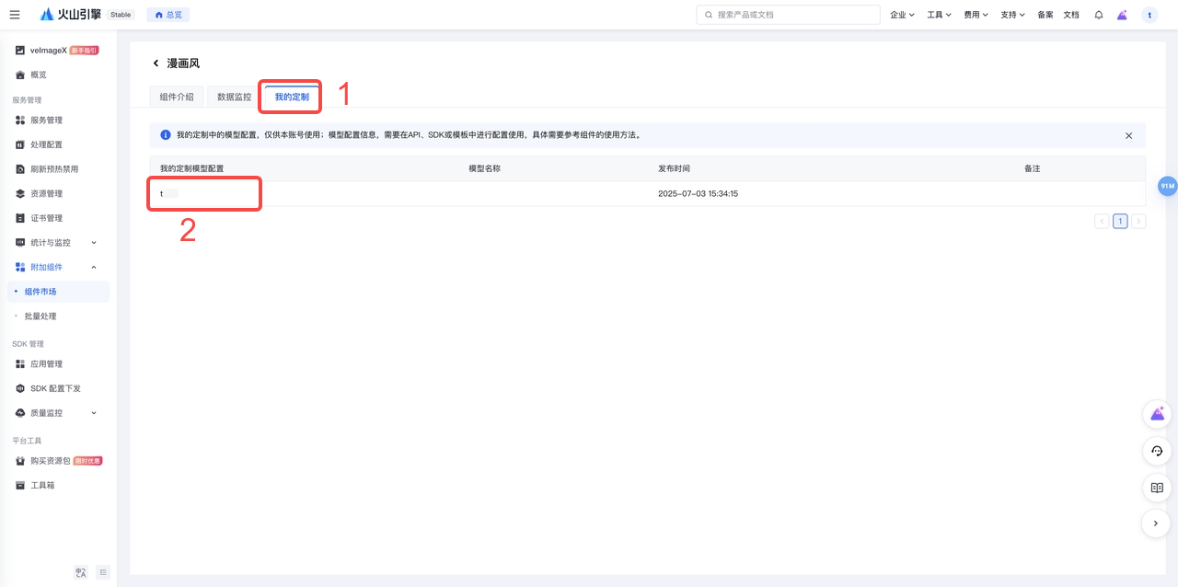Screen dimensions: 1178x587
Task: Close the blue info notice banner
Action: (1128, 135)
